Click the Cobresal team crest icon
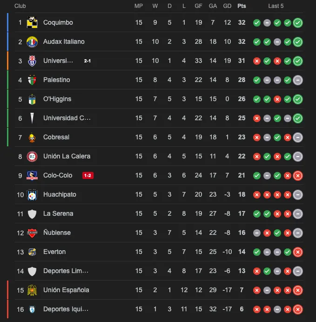The height and width of the screenshot is (322, 316). (32, 137)
